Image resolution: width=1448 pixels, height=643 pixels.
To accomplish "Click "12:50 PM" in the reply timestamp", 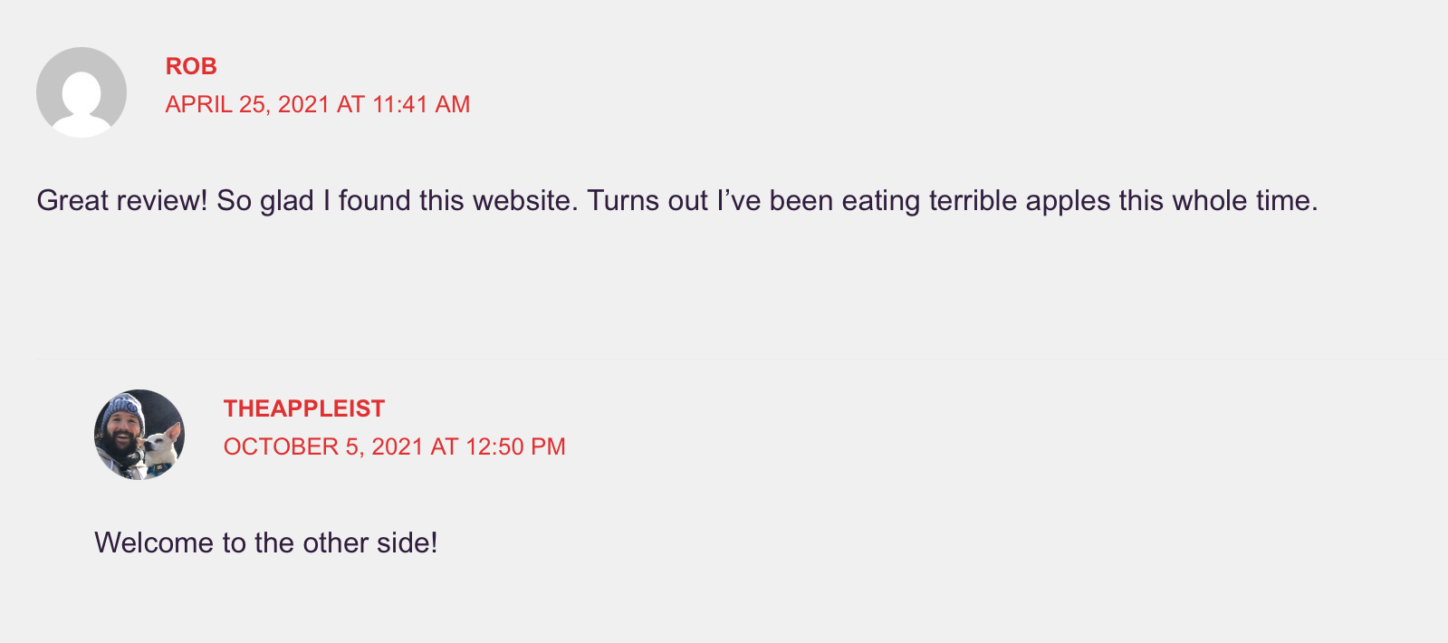I will pyautogui.click(x=515, y=446).
